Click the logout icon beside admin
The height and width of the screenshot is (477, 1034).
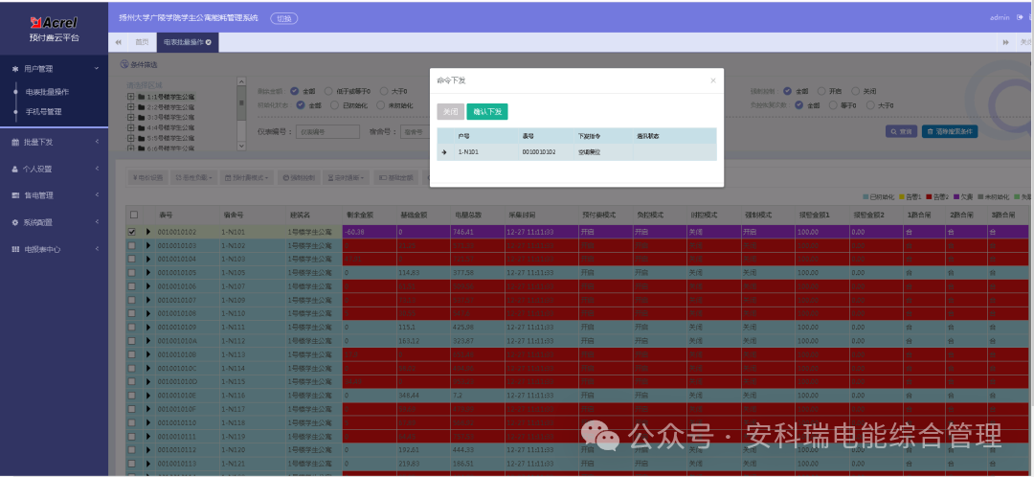pos(1018,17)
